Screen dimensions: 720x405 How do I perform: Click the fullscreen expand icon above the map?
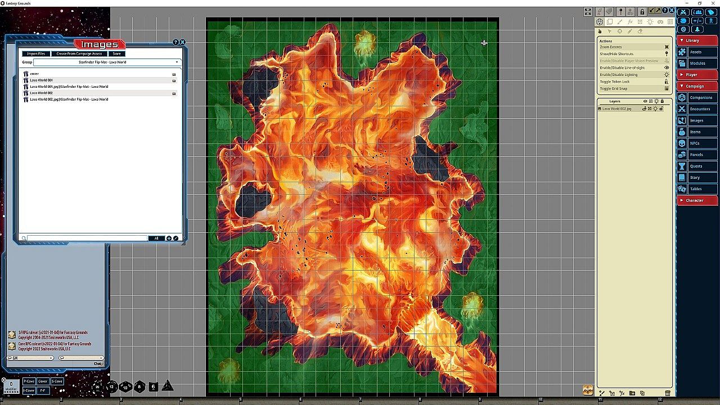pyautogui.click(x=588, y=12)
